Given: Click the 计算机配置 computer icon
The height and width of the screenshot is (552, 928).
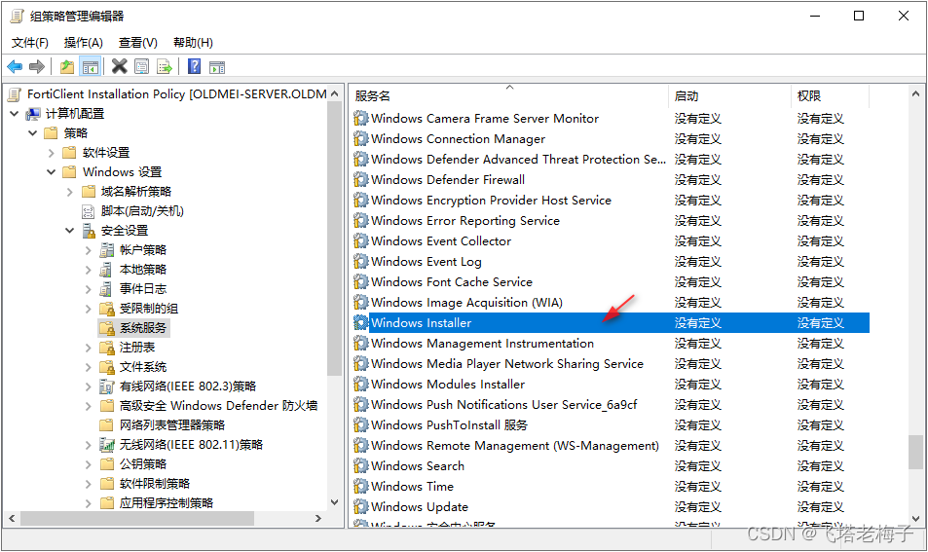Looking at the screenshot, I should (x=34, y=114).
